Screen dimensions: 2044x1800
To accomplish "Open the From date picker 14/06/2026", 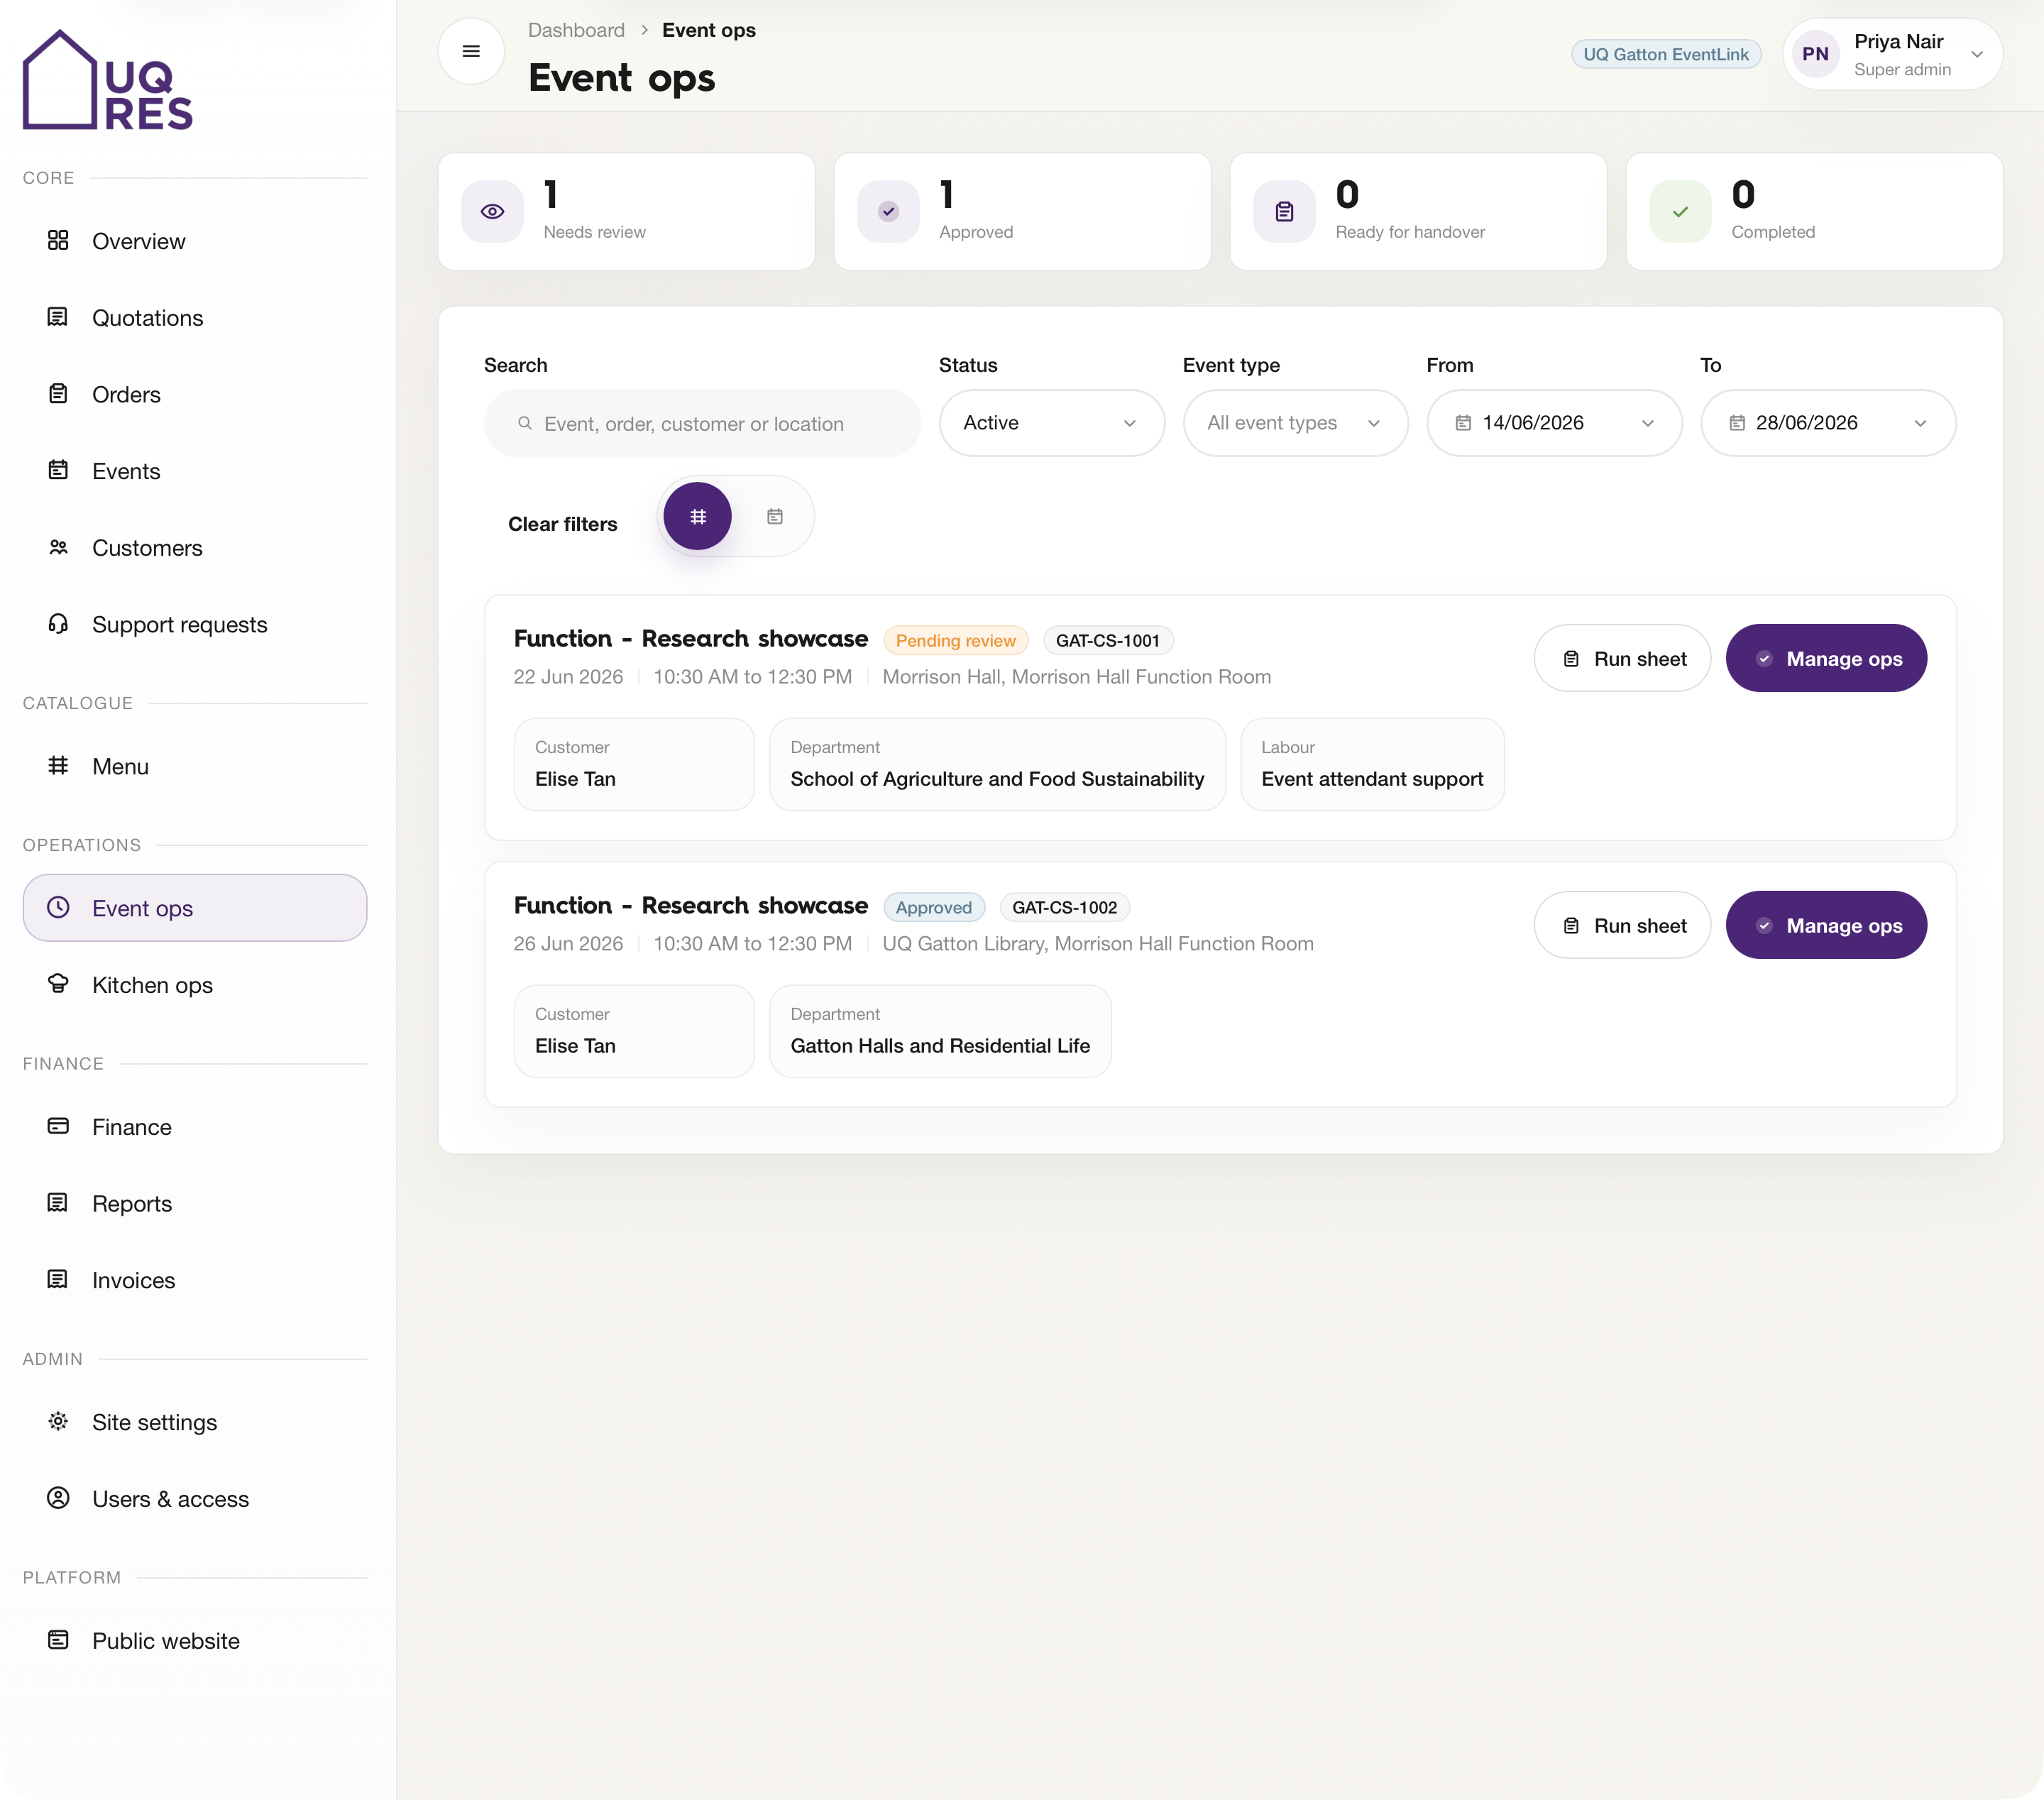I will (1554, 423).
